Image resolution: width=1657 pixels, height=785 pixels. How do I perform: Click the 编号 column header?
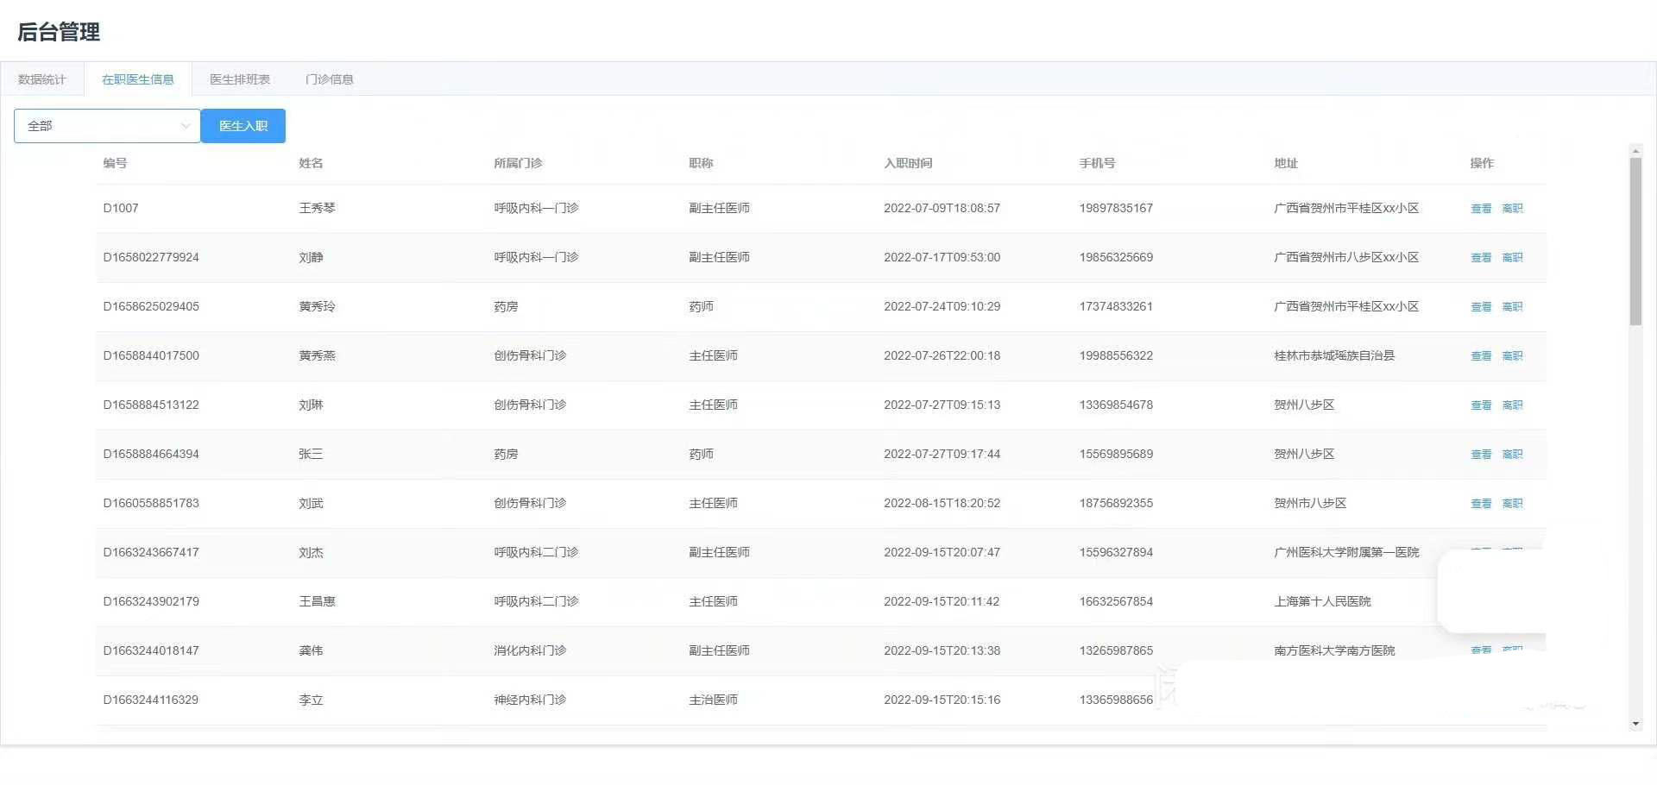click(115, 163)
